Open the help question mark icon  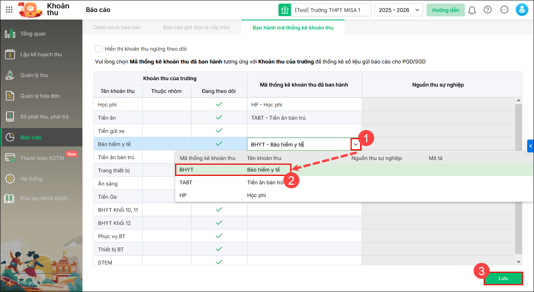coord(488,10)
